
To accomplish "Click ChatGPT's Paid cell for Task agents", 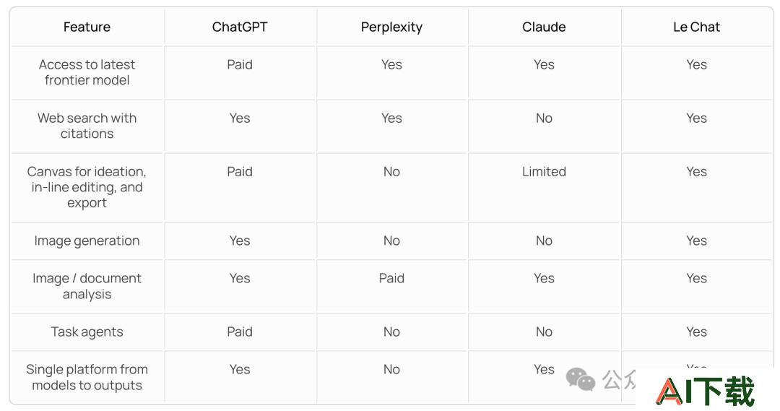I will coord(240,332).
